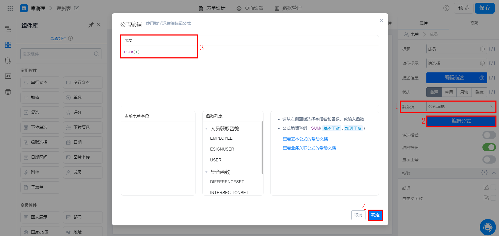Set 状态 to 普通
The width and height of the screenshot is (499, 236).
[434, 92]
